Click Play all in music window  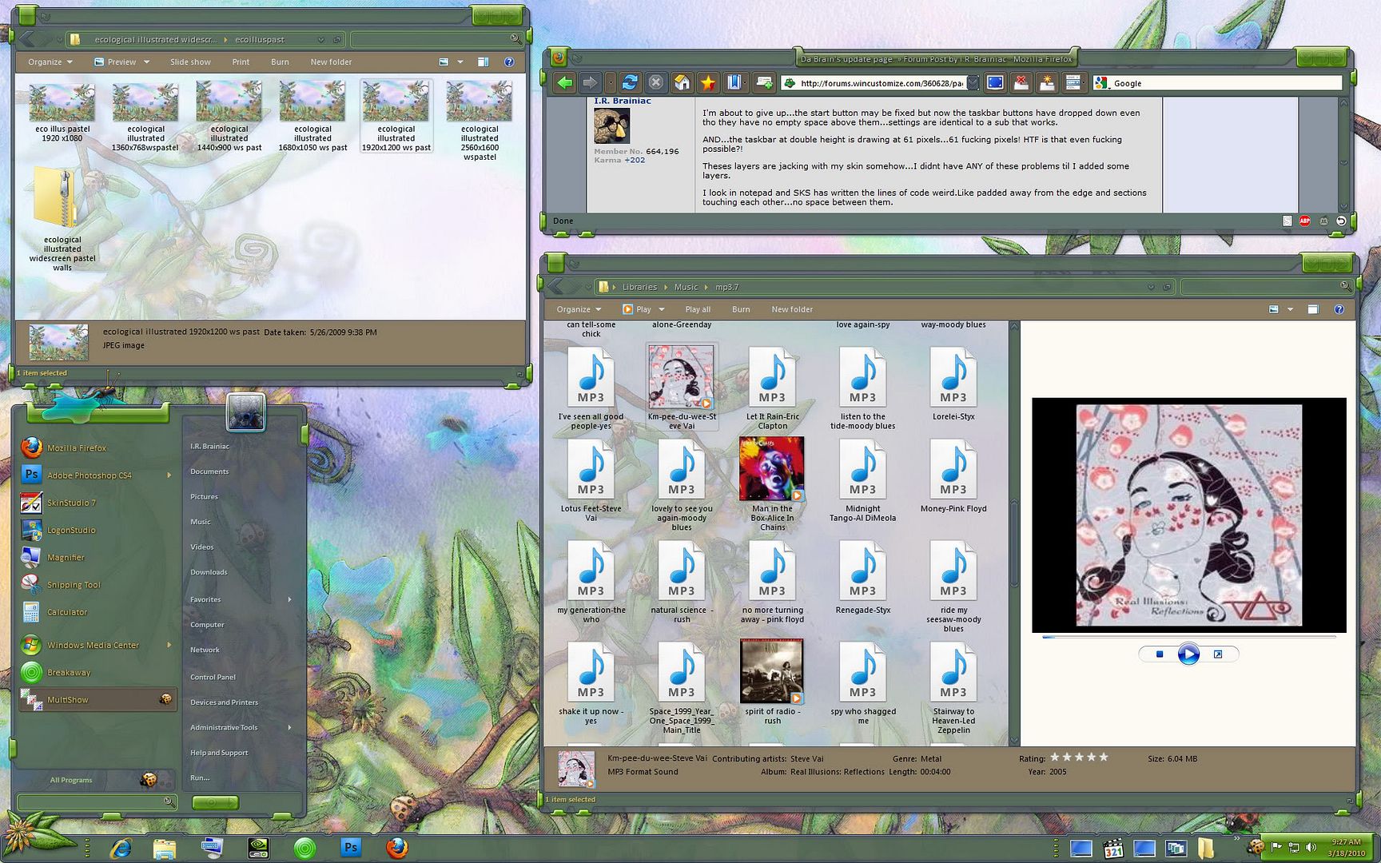(698, 309)
